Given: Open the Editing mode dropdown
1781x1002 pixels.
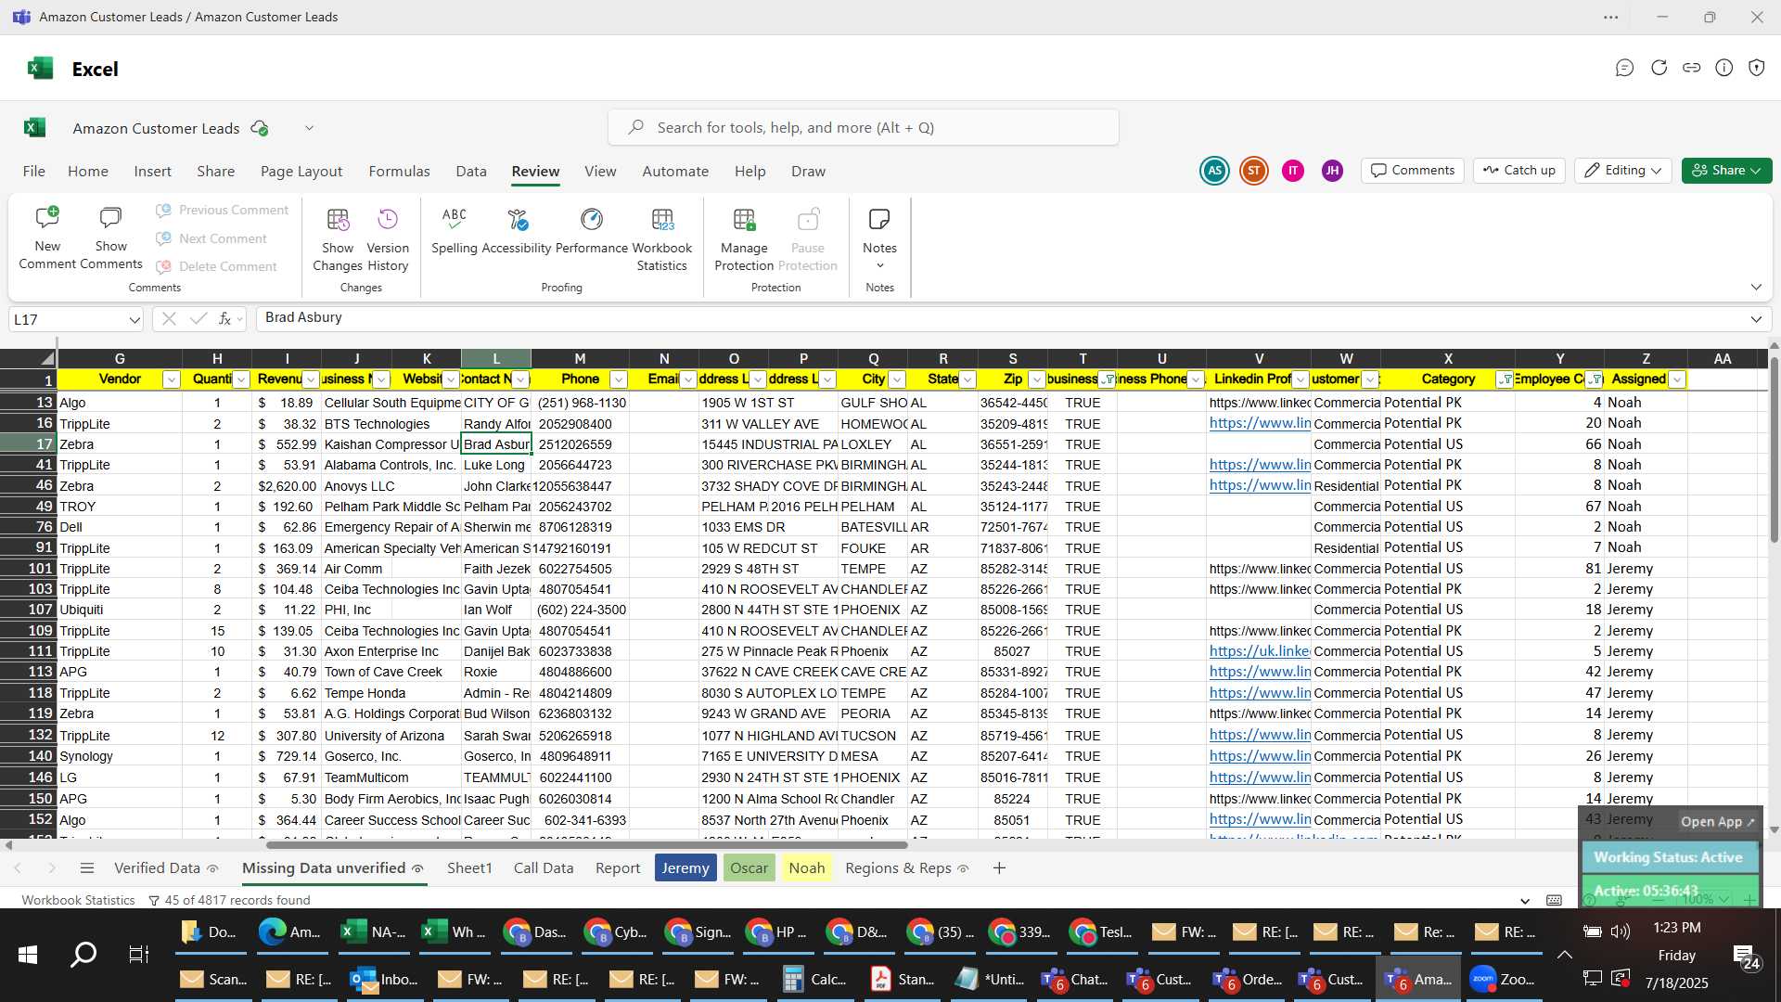Looking at the screenshot, I should (1623, 171).
